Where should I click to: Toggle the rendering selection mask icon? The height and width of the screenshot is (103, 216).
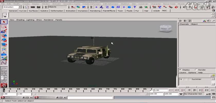point(129,7)
